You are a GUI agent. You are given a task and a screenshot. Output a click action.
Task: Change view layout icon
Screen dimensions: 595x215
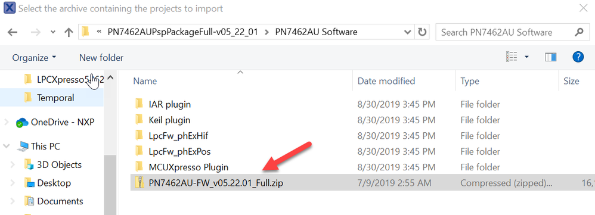(512, 57)
